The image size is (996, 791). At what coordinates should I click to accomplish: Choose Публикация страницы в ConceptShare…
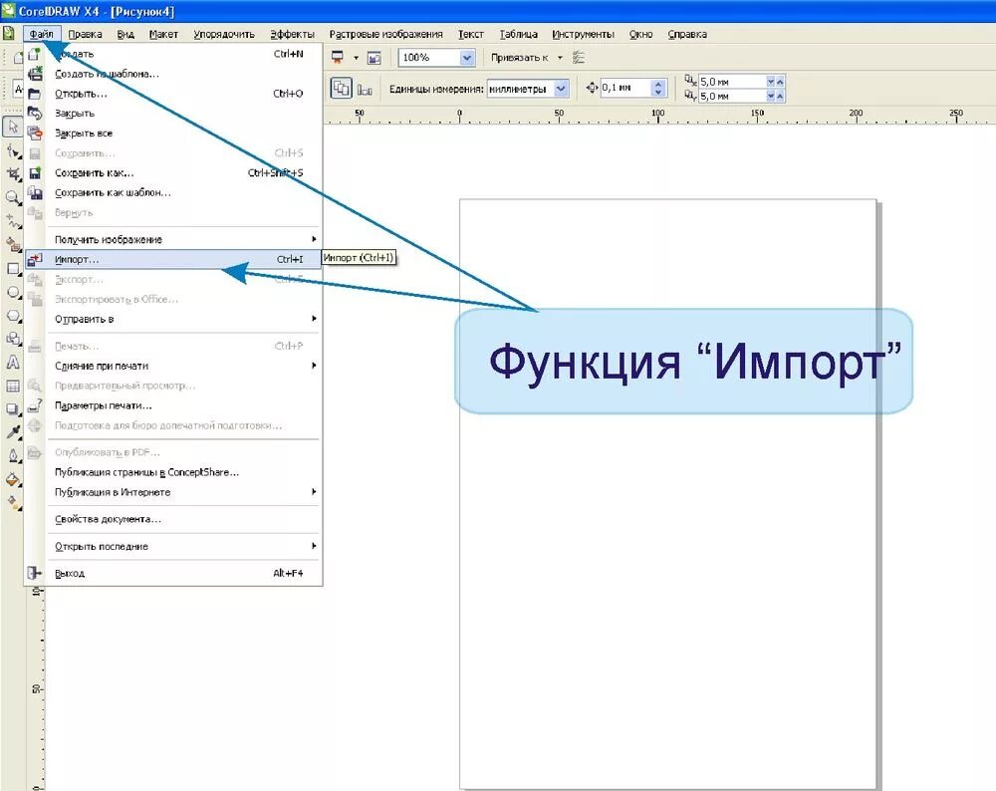172,472
